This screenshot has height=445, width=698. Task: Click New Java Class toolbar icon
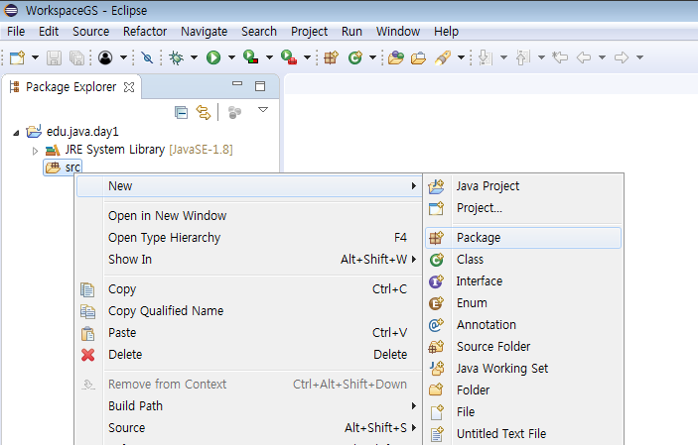[x=355, y=57]
